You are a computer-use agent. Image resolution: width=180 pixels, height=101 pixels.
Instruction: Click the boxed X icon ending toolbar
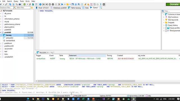(x=104, y=4)
